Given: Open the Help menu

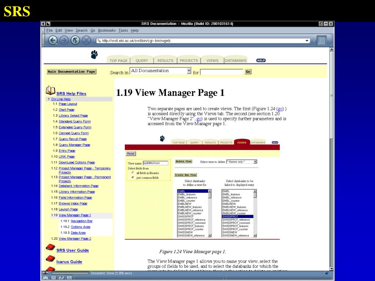Looking at the screenshot, I should (135, 30).
